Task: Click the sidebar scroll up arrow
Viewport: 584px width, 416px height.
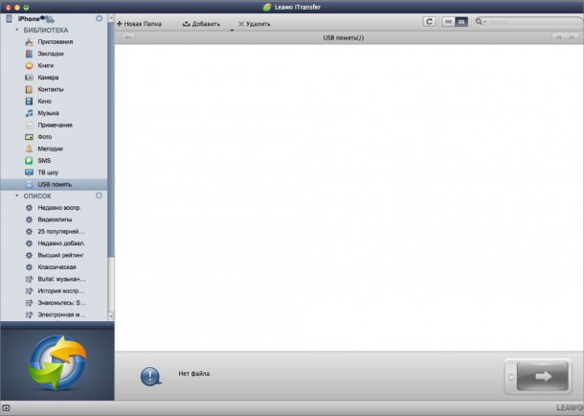Action: (x=111, y=17)
